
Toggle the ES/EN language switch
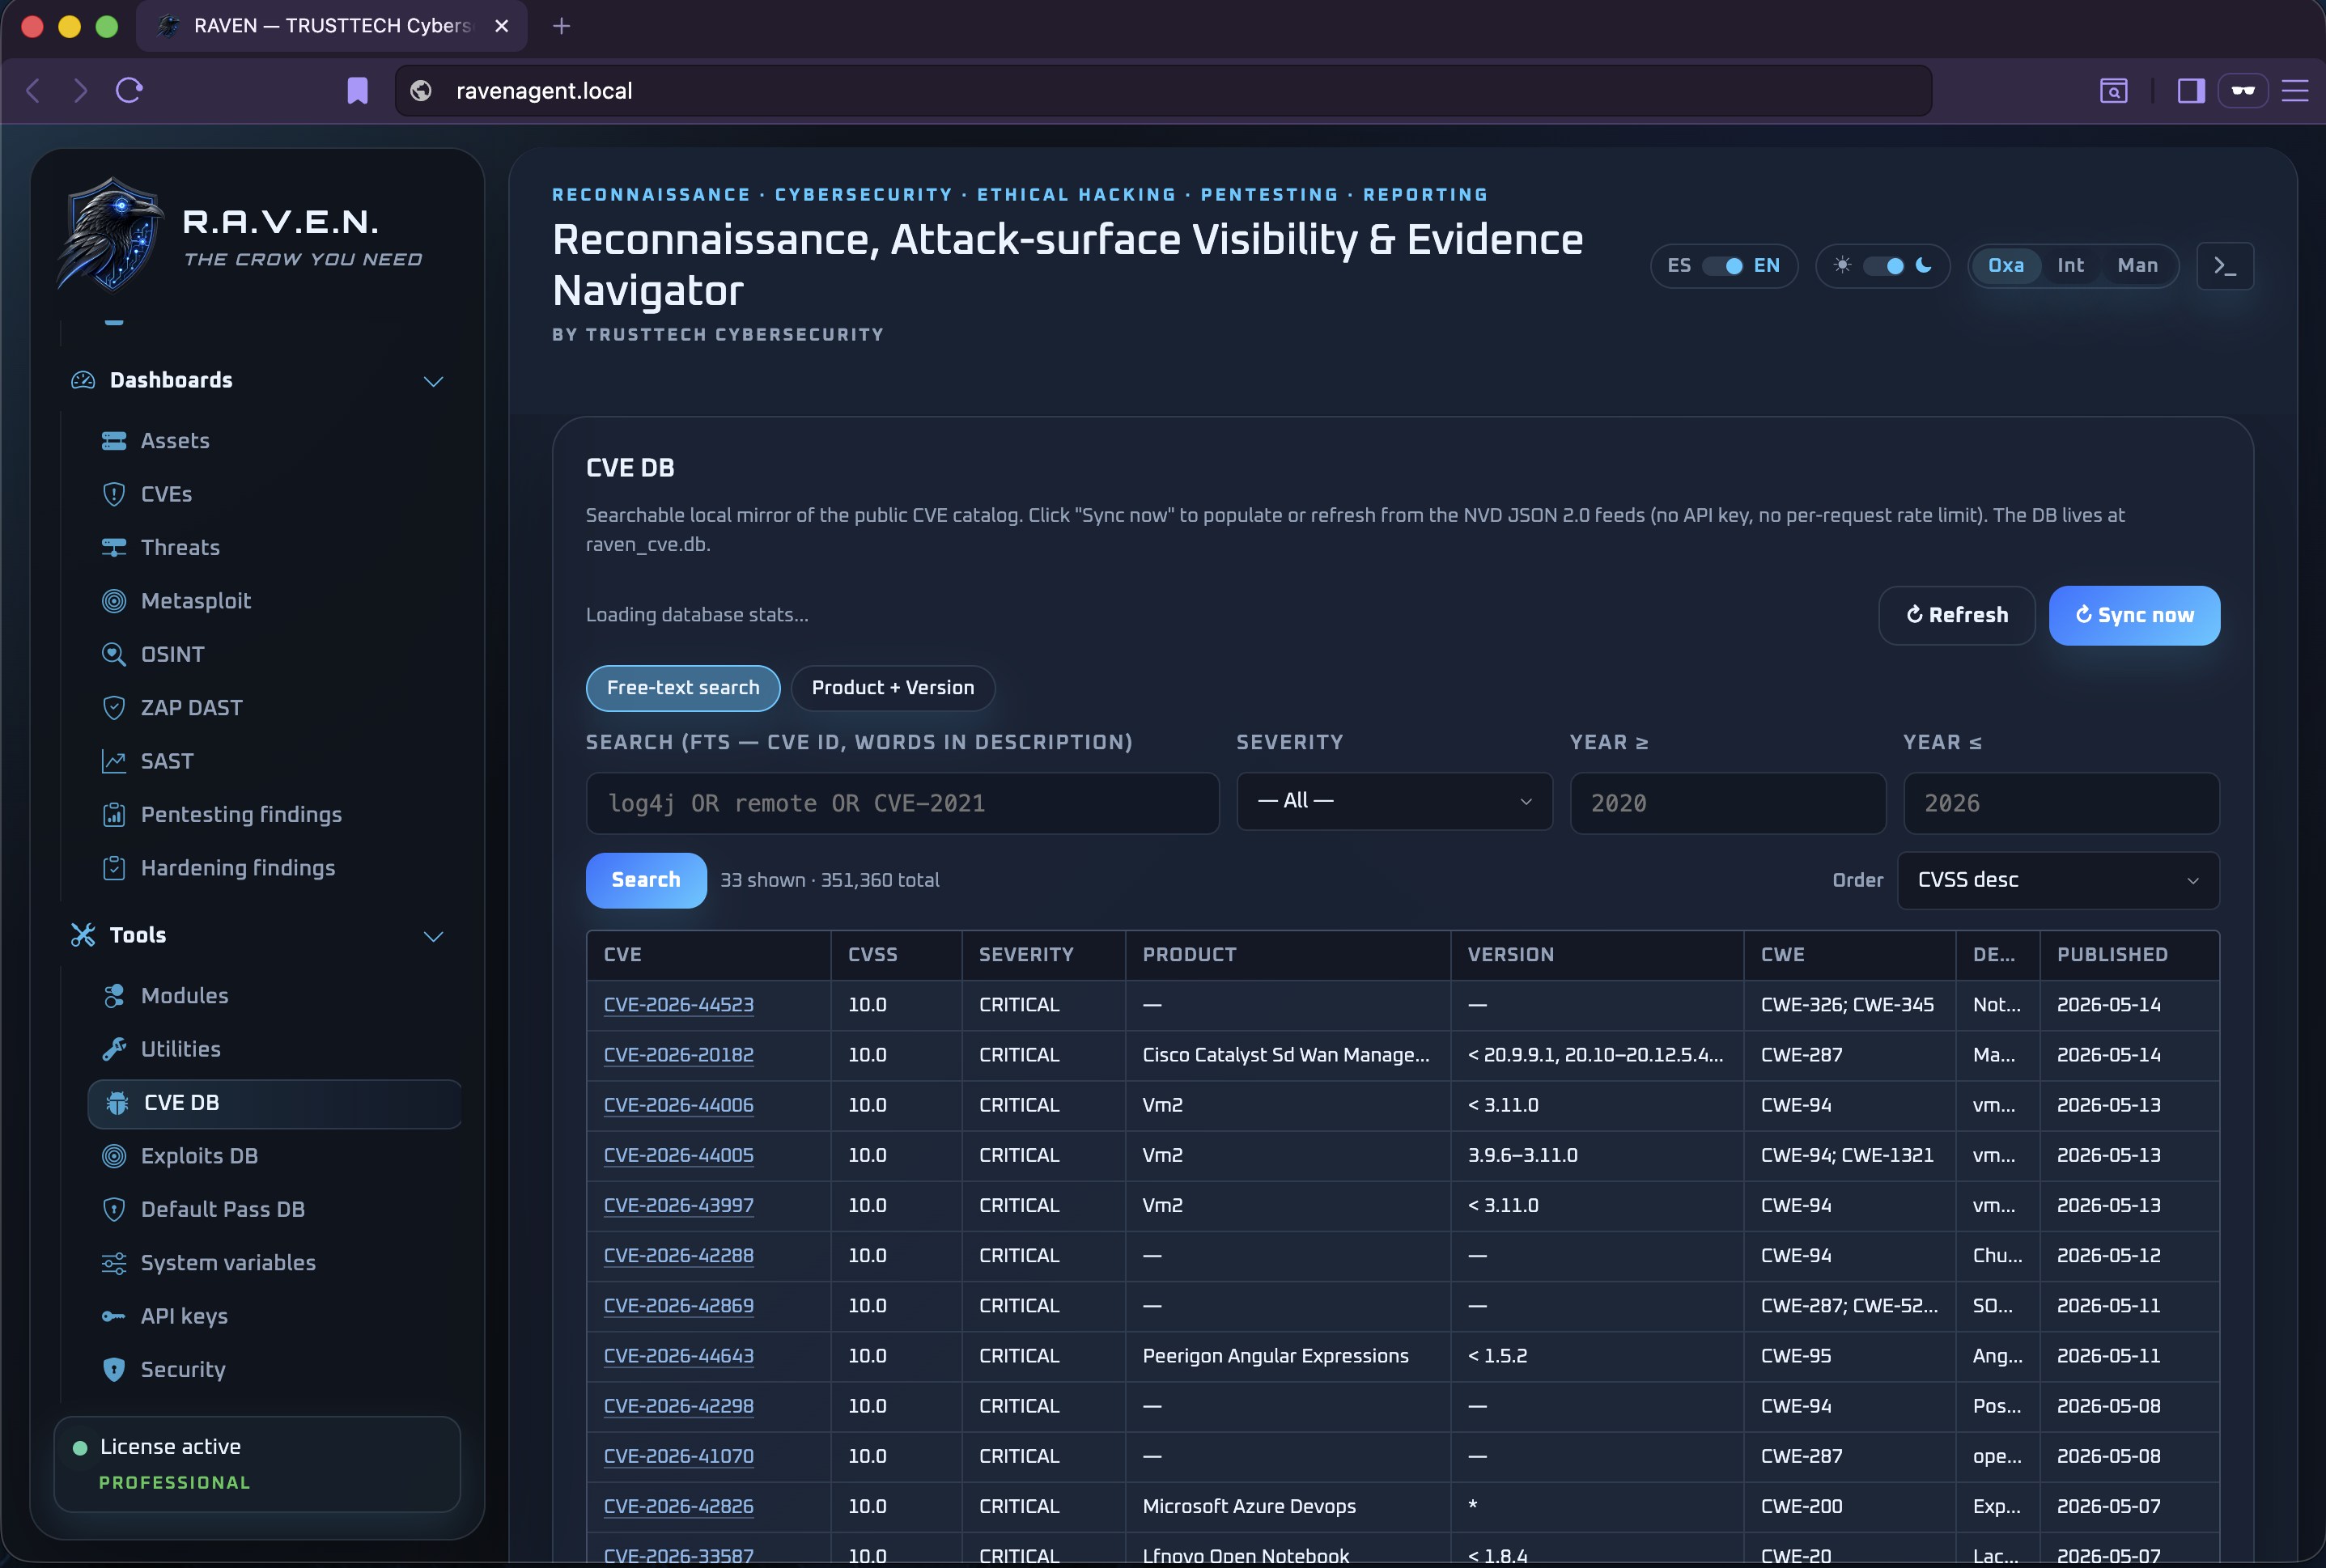point(1723,266)
